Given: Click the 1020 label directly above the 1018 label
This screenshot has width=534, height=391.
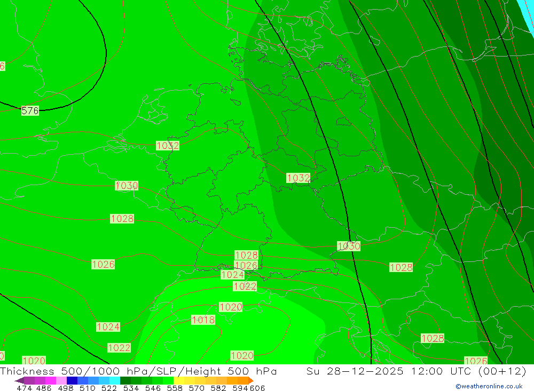Looking at the screenshot, I should click(231, 307).
